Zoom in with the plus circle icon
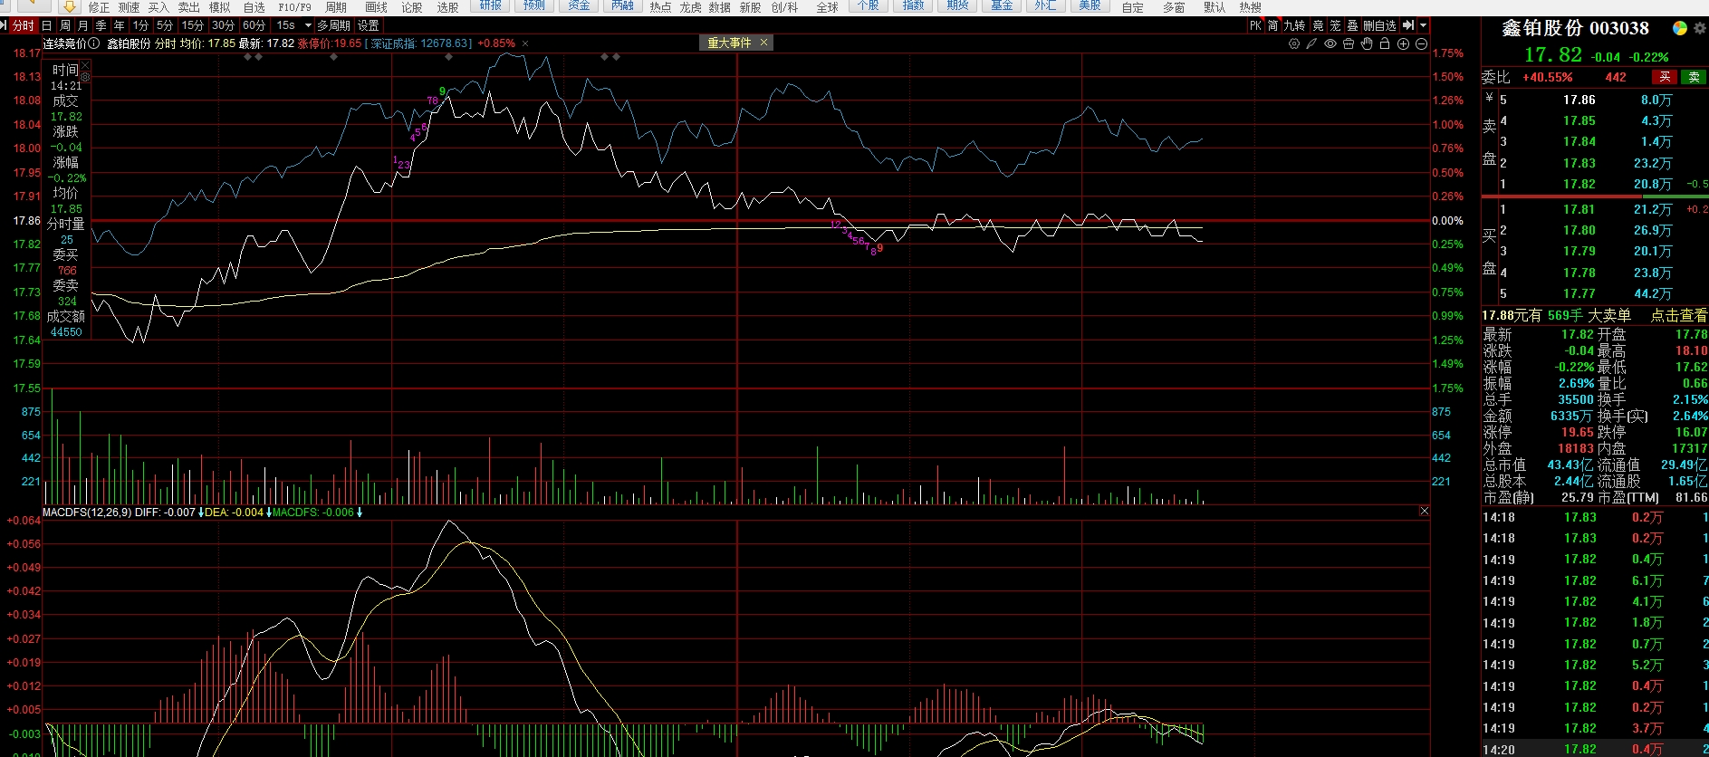Viewport: 1709px width, 757px height. (1404, 43)
